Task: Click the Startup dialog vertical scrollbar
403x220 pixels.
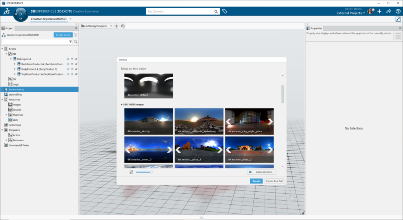Action: point(283,94)
